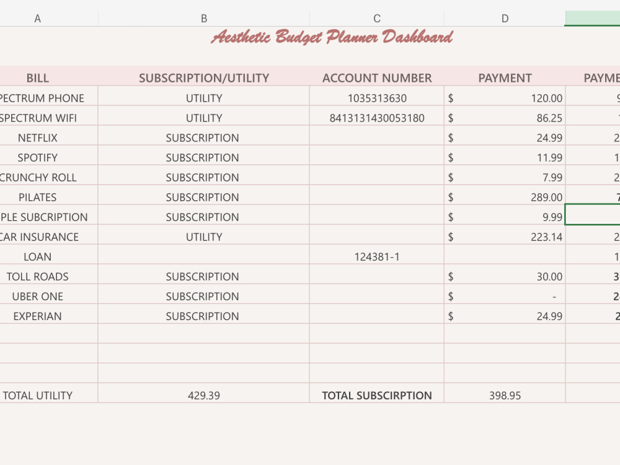Image resolution: width=620 pixels, height=465 pixels.
Task: Click the Aesthetic Budget Planner Dashboard title
Action: (332, 37)
